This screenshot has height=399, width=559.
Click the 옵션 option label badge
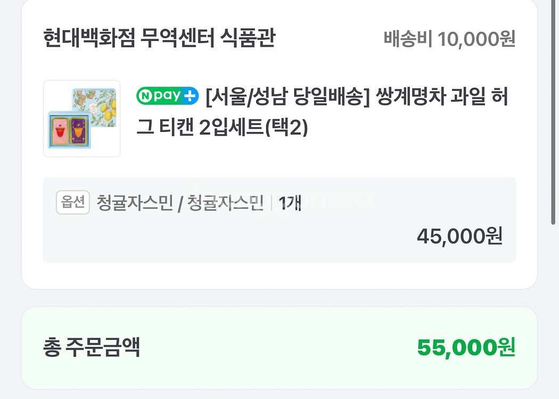pos(73,203)
